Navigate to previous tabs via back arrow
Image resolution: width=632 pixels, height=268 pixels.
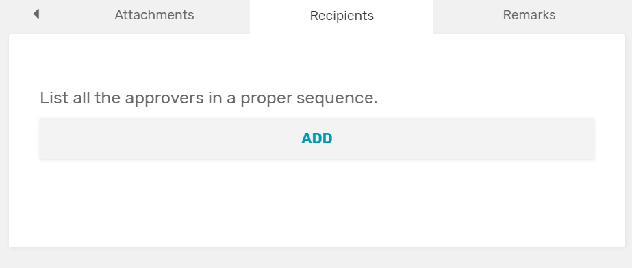coord(36,14)
